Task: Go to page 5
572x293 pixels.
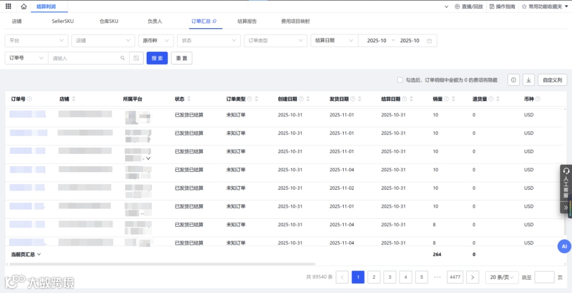Action: [x=422, y=277]
